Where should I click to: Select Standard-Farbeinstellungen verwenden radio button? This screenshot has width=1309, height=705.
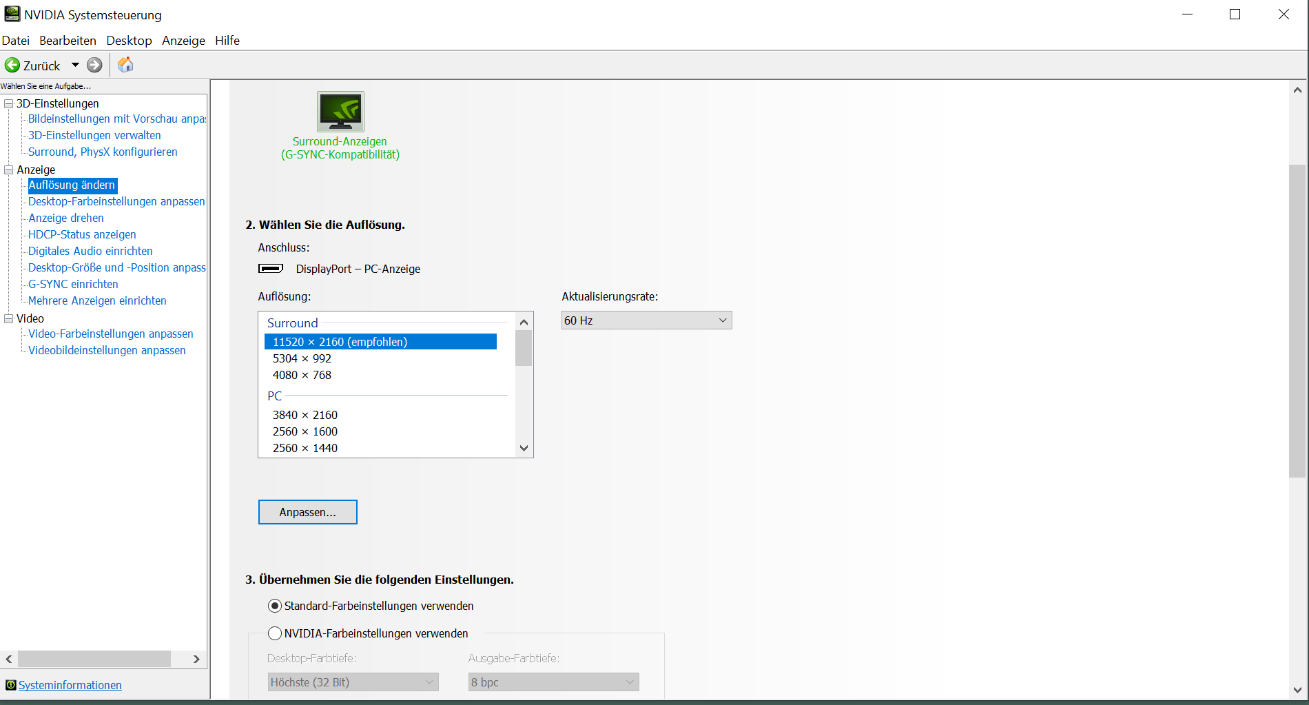275,606
